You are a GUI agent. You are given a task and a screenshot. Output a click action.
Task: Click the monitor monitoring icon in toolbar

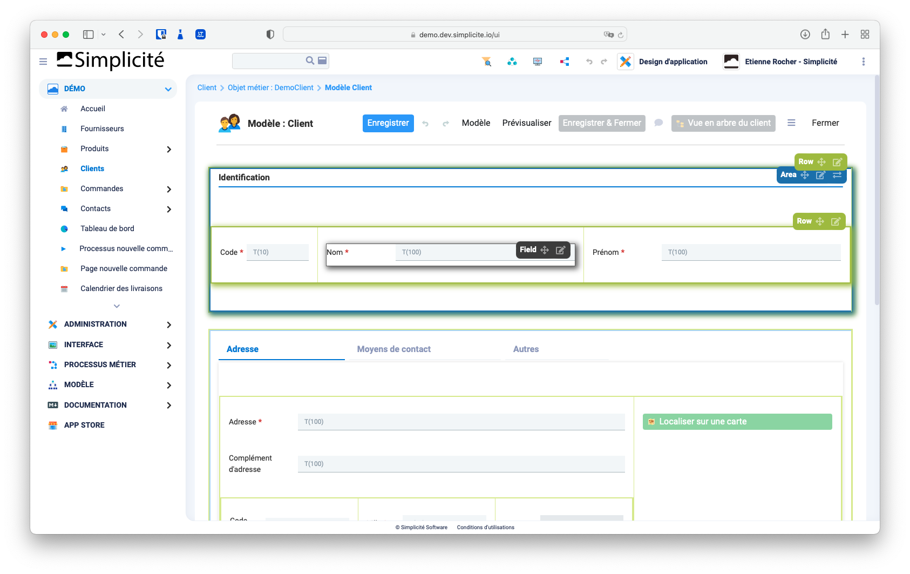537,61
